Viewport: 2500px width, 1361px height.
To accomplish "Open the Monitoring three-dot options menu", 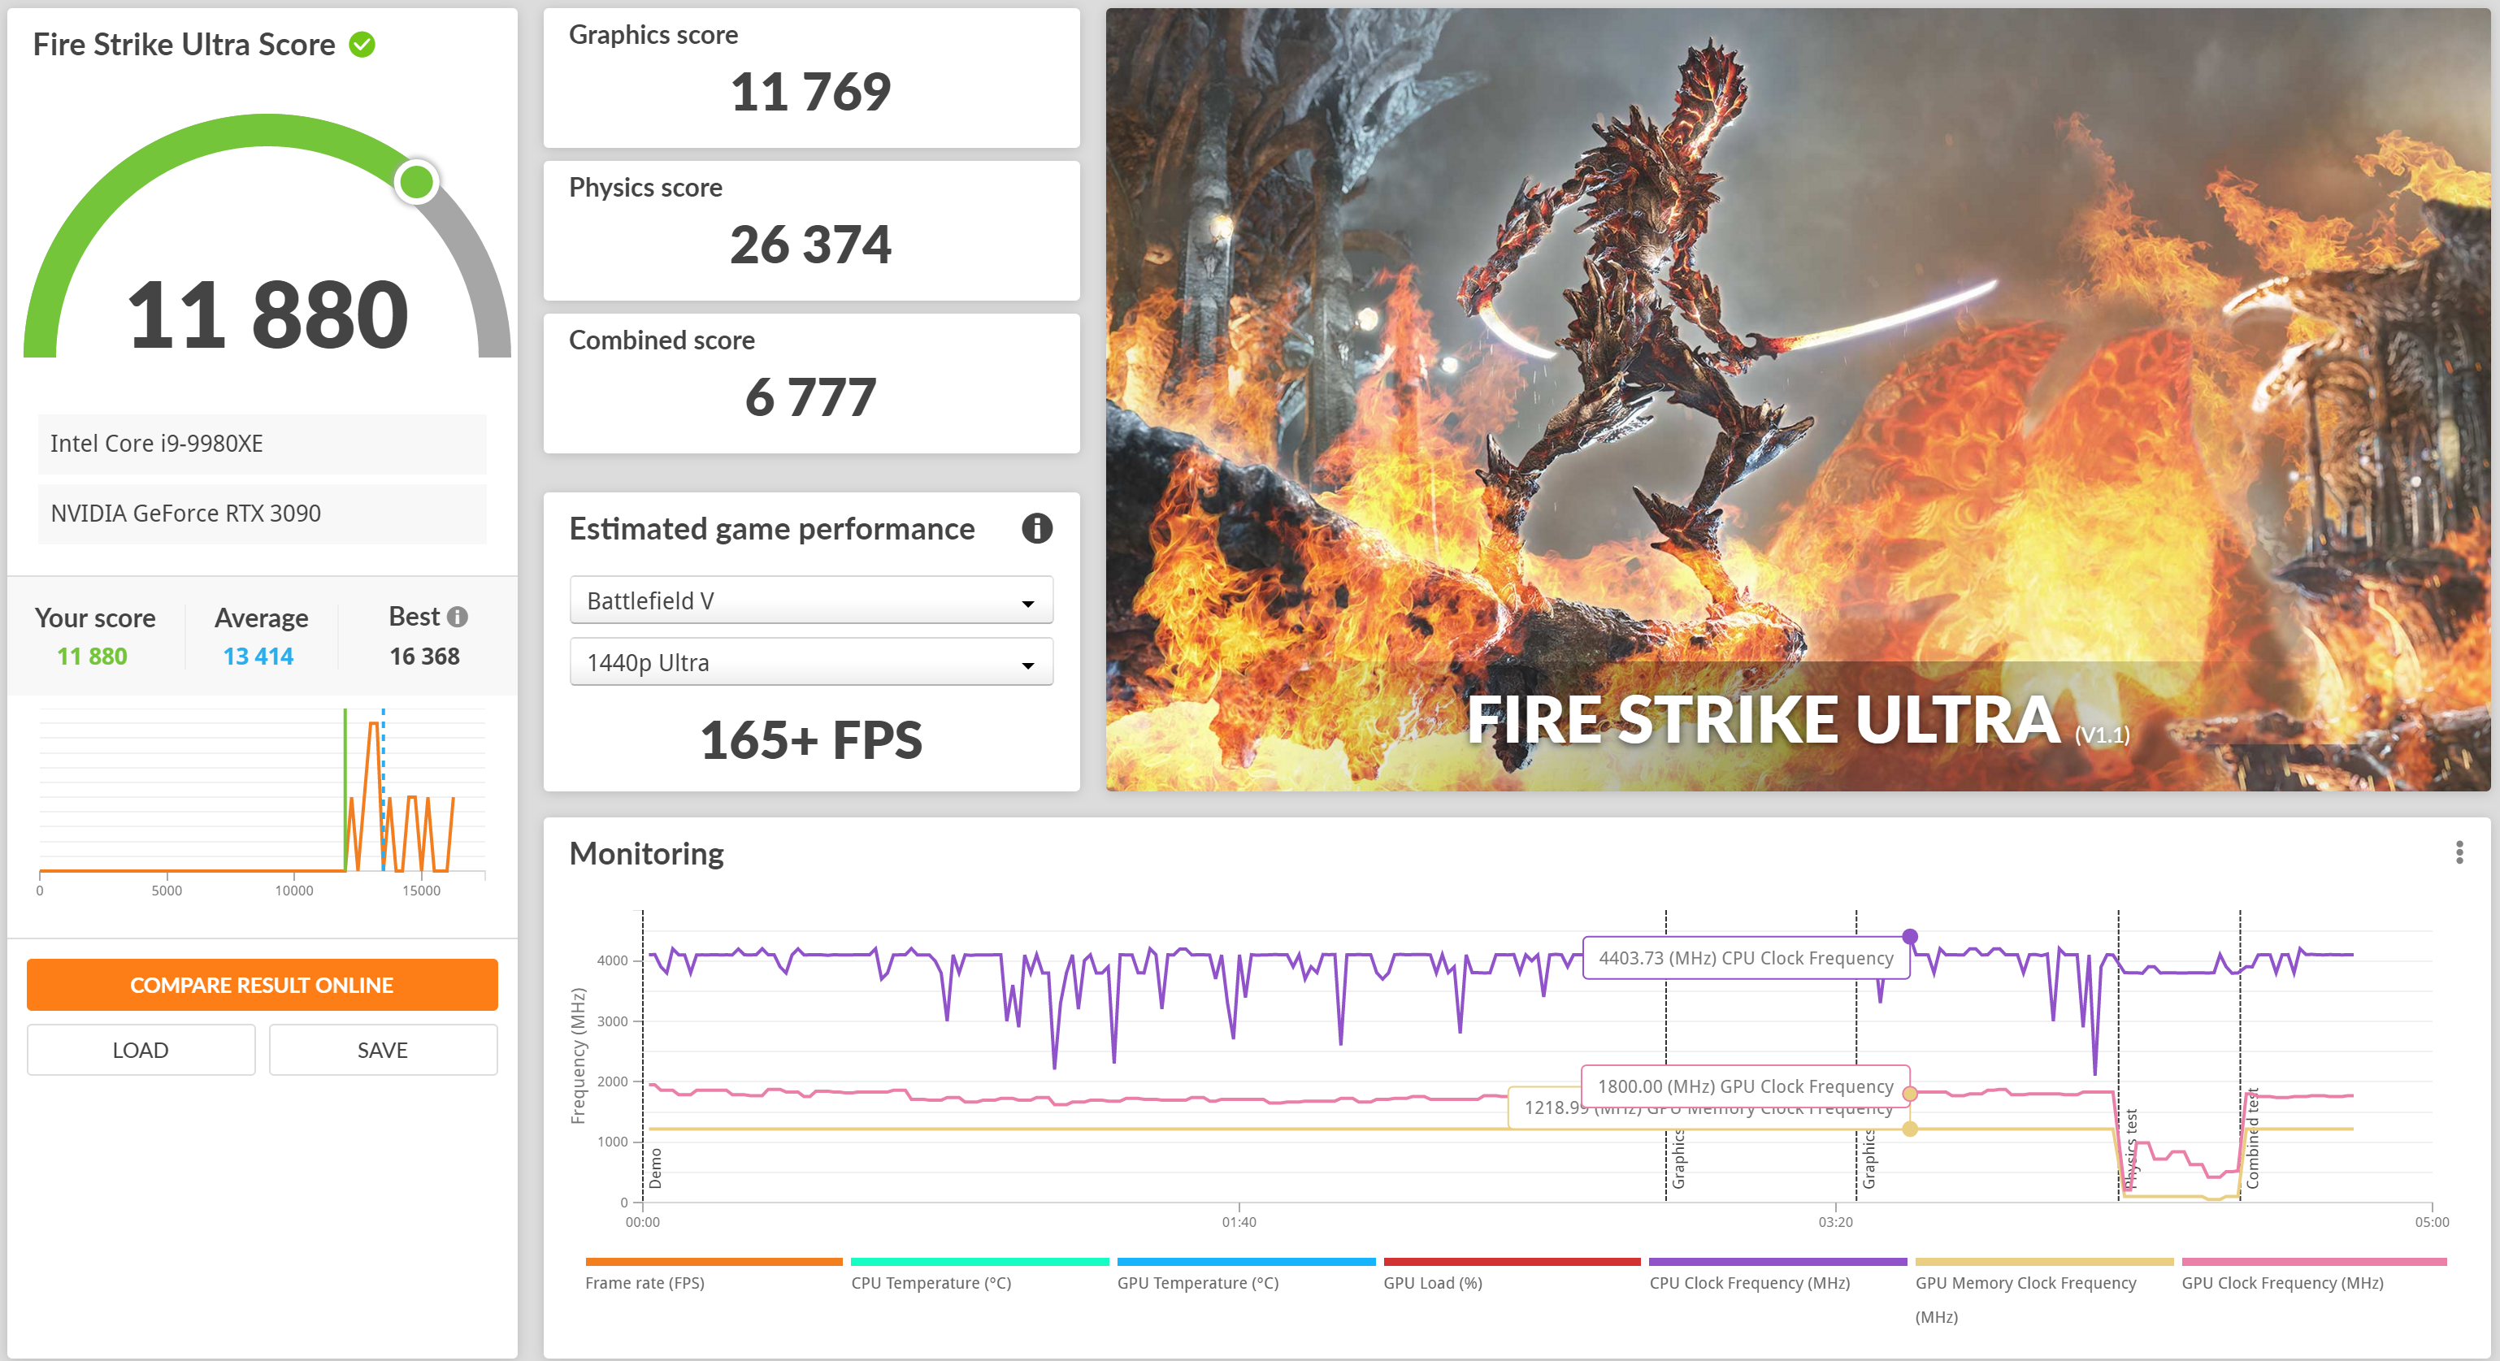I will pyautogui.click(x=2459, y=852).
